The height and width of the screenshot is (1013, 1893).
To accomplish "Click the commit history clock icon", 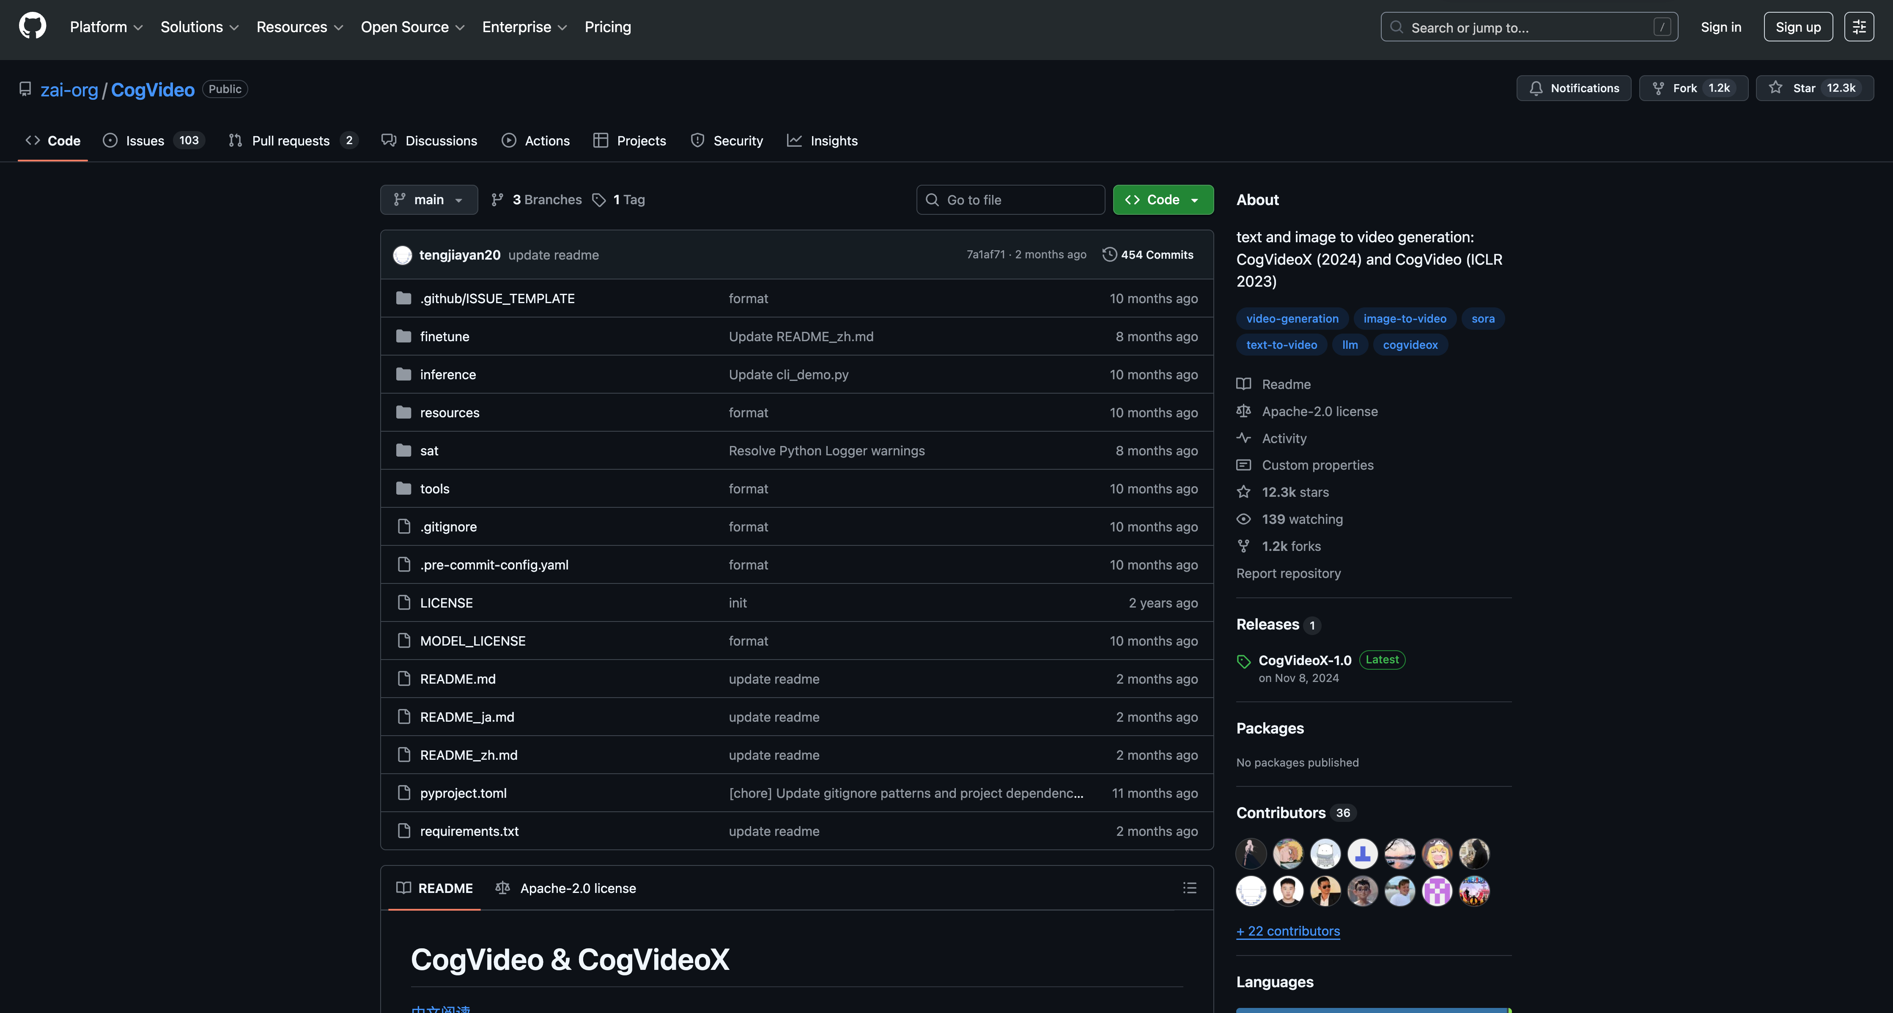I will 1109,254.
